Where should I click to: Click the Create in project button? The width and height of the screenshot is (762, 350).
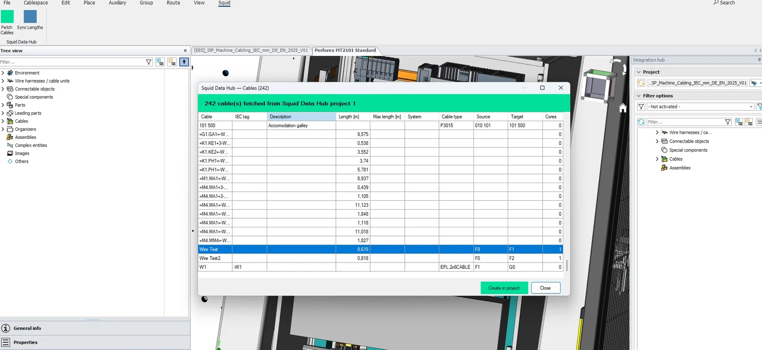pyautogui.click(x=504, y=288)
